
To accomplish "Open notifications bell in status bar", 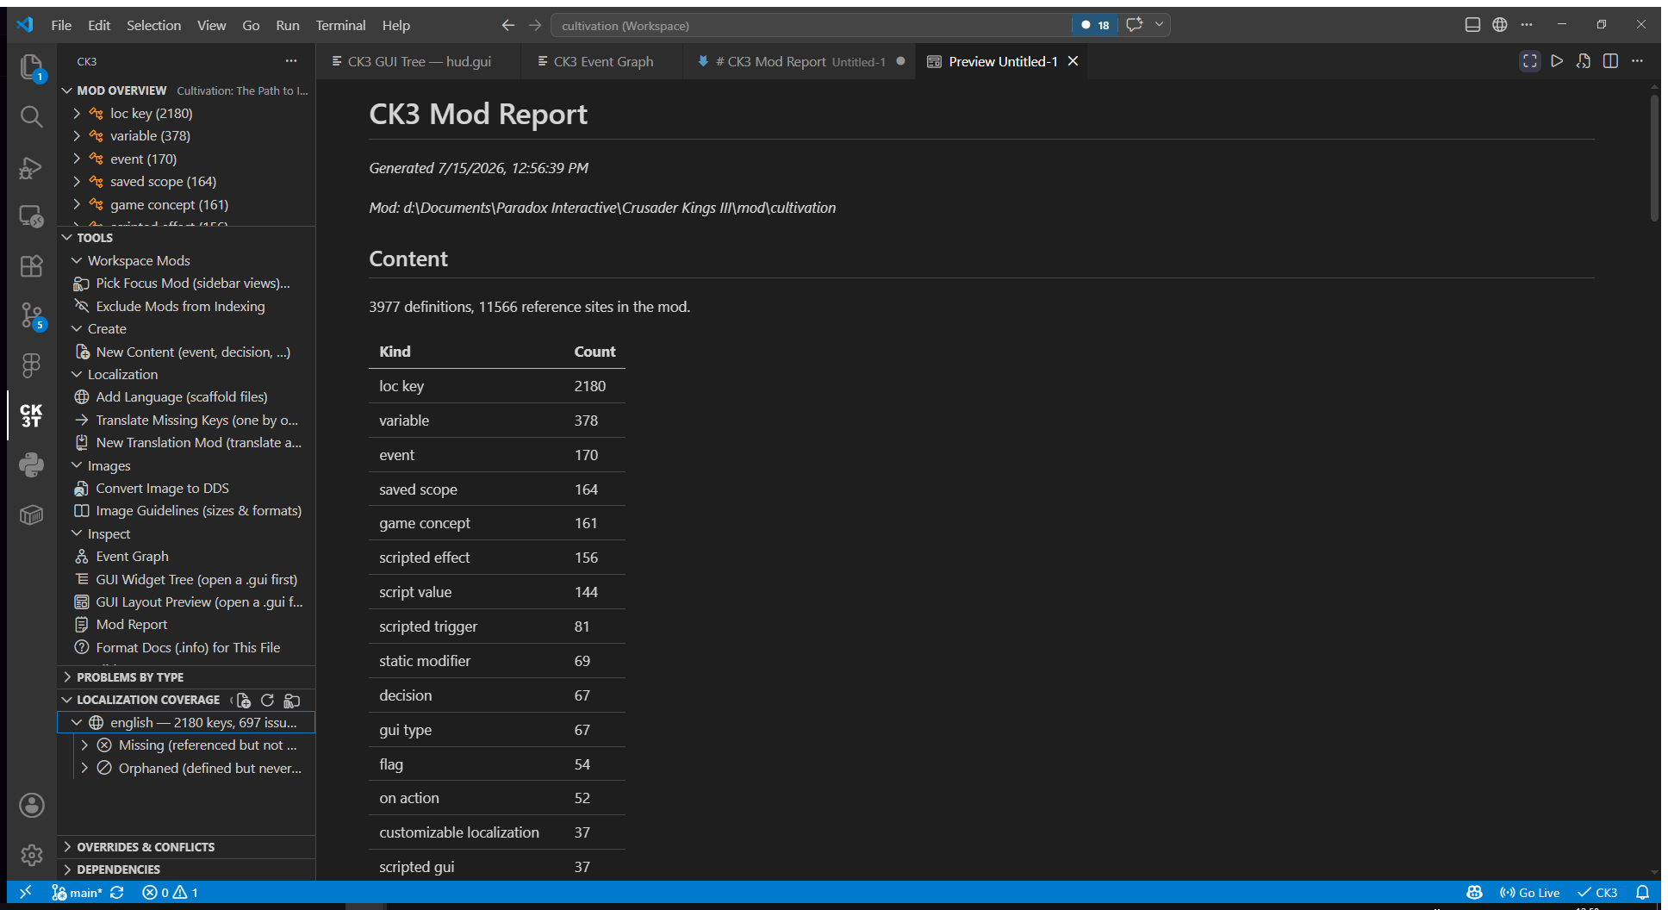I will point(1642,892).
